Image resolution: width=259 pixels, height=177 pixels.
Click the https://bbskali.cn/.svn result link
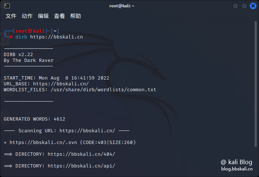43,142
